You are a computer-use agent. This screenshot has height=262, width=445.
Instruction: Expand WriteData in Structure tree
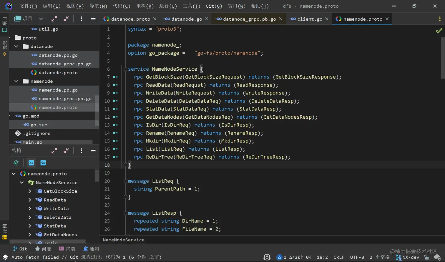coord(30,208)
